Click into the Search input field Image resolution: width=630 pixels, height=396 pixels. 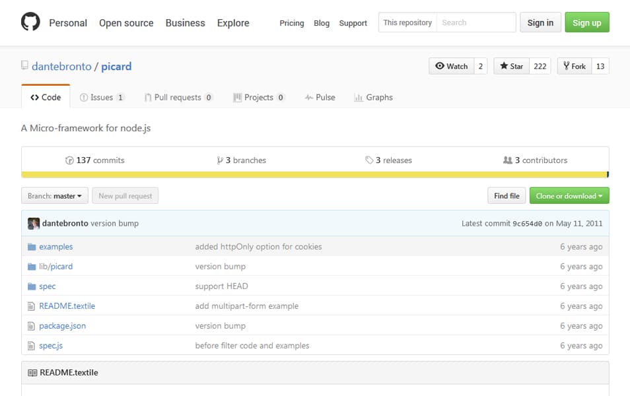pyautogui.click(x=475, y=22)
